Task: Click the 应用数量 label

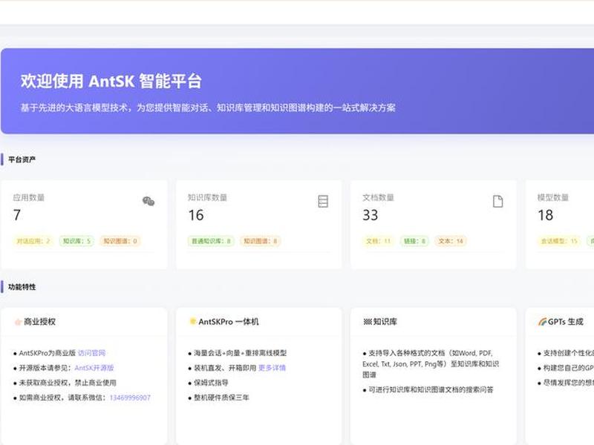Action: pyautogui.click(x=29, y=197)
